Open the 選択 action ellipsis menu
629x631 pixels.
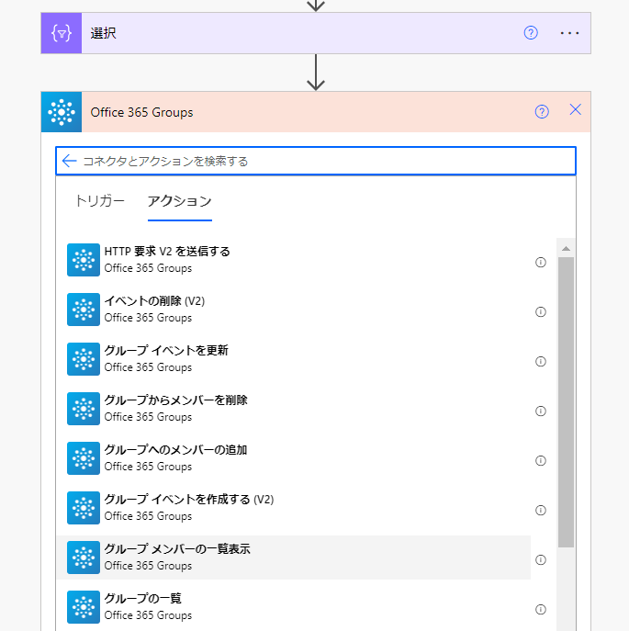[569, 33]
